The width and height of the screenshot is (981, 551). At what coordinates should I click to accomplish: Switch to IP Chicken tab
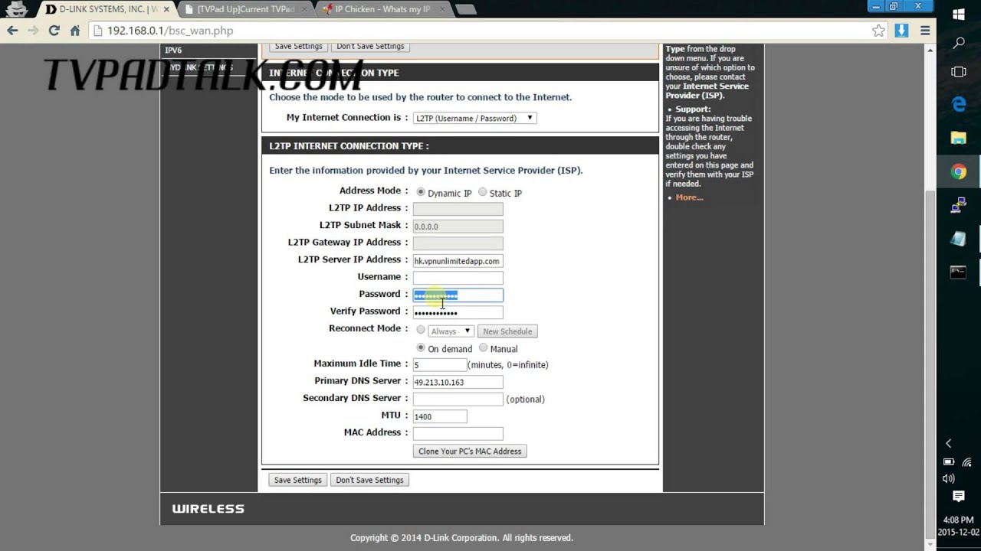pos(382,9)
